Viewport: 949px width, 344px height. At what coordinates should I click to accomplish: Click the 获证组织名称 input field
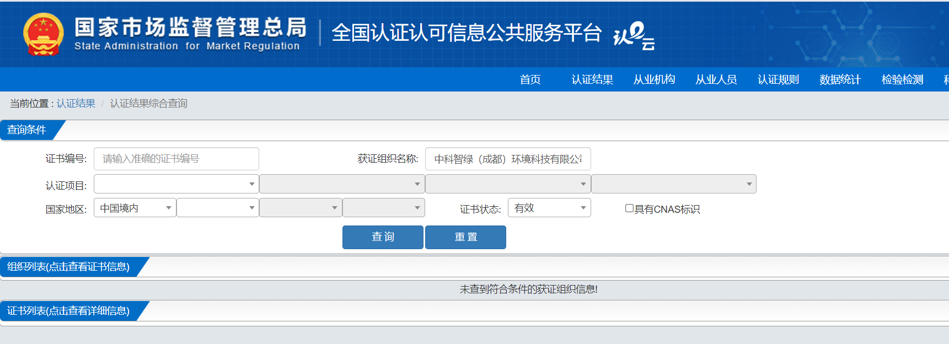pyautogui.click(x=508, y=159)
